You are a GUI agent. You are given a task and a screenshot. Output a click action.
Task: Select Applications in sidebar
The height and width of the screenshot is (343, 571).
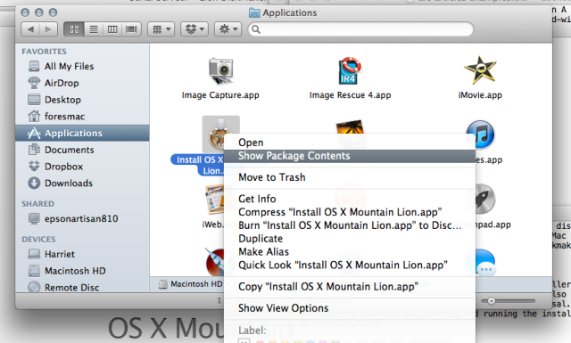coord(82,133)
